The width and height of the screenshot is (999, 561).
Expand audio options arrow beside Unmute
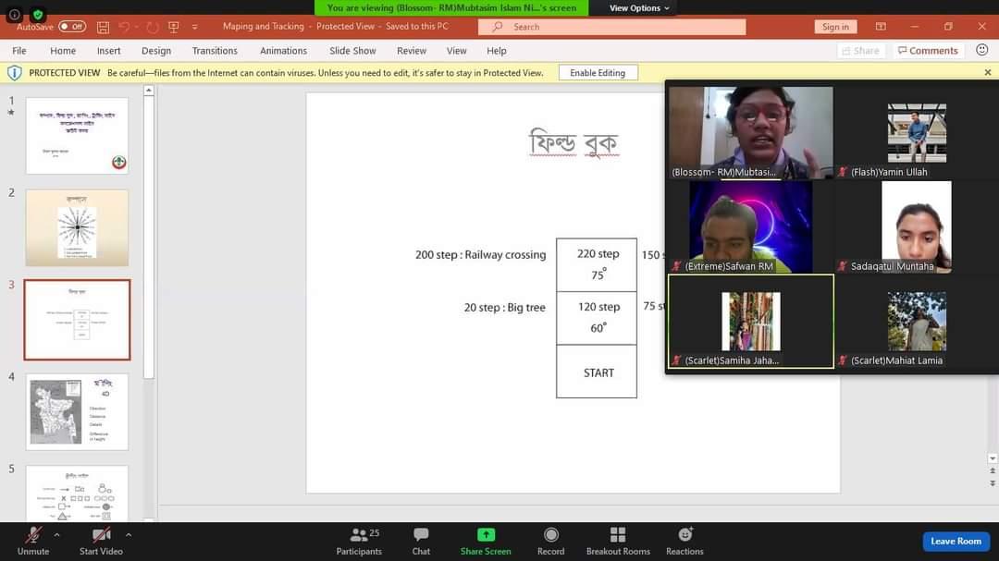[x=56, y=534]
